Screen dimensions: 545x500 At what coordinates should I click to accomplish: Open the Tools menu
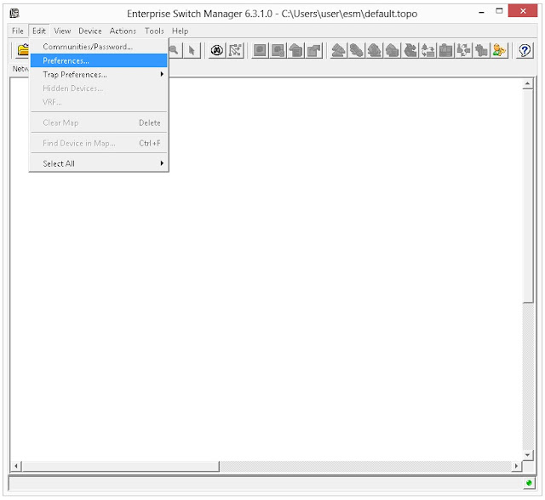(x=154, y=31)
